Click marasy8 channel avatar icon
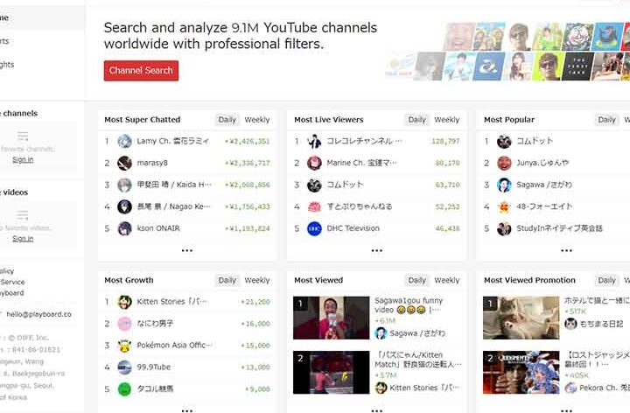The width and height of the screenshot is (630, 413). point(125,163)
